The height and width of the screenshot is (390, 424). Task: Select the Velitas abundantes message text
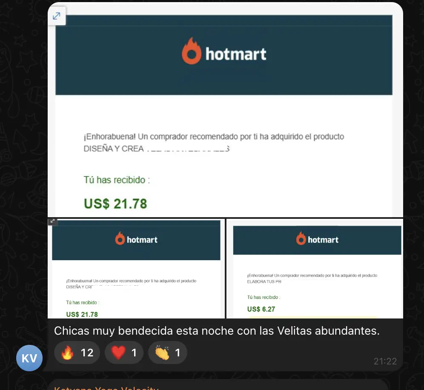[x=217, y=330]
